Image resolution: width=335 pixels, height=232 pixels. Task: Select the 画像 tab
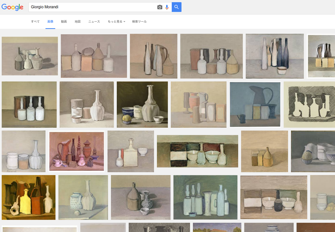coord(50,21)
